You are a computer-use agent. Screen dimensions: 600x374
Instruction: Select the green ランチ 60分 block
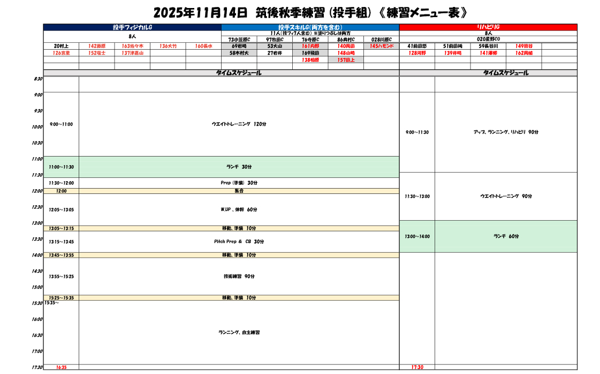tap(506, 236)
